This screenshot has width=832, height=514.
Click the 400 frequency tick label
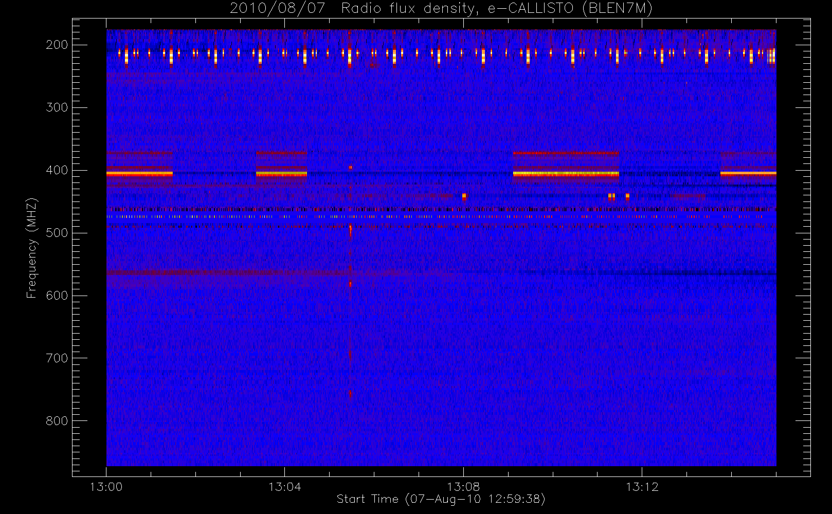coord(57,170)
